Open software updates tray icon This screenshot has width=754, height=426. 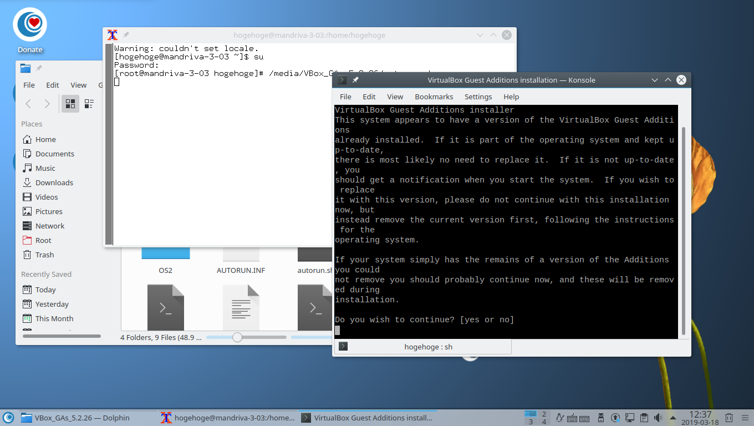point(615,418)
